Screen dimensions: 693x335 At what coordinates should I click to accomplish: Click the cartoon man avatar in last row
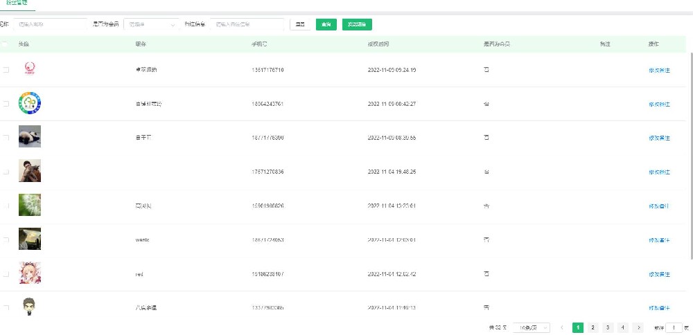pyautogui.click(x=29, y=306)
